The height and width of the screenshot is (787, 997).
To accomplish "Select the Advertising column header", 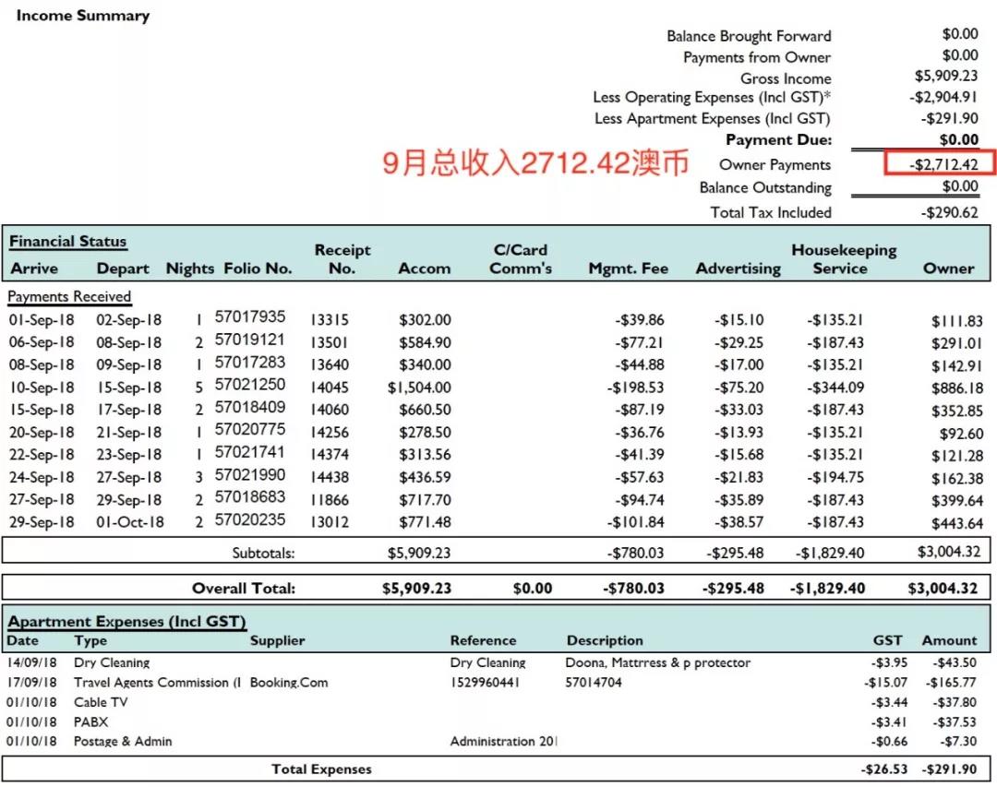I will pos(738,268).
